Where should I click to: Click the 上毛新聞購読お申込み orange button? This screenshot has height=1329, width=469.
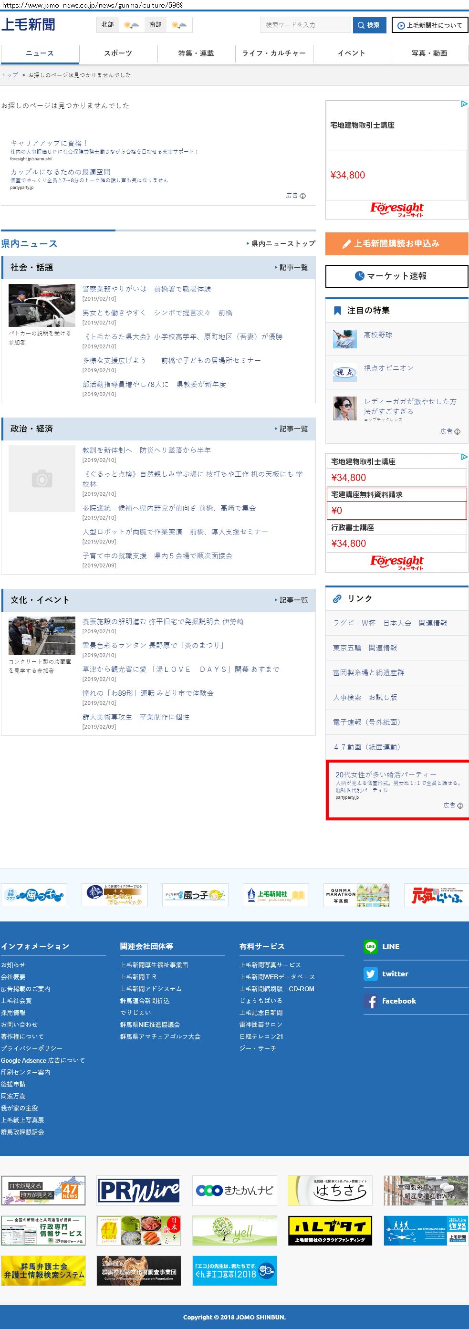(x=396, y=243)
